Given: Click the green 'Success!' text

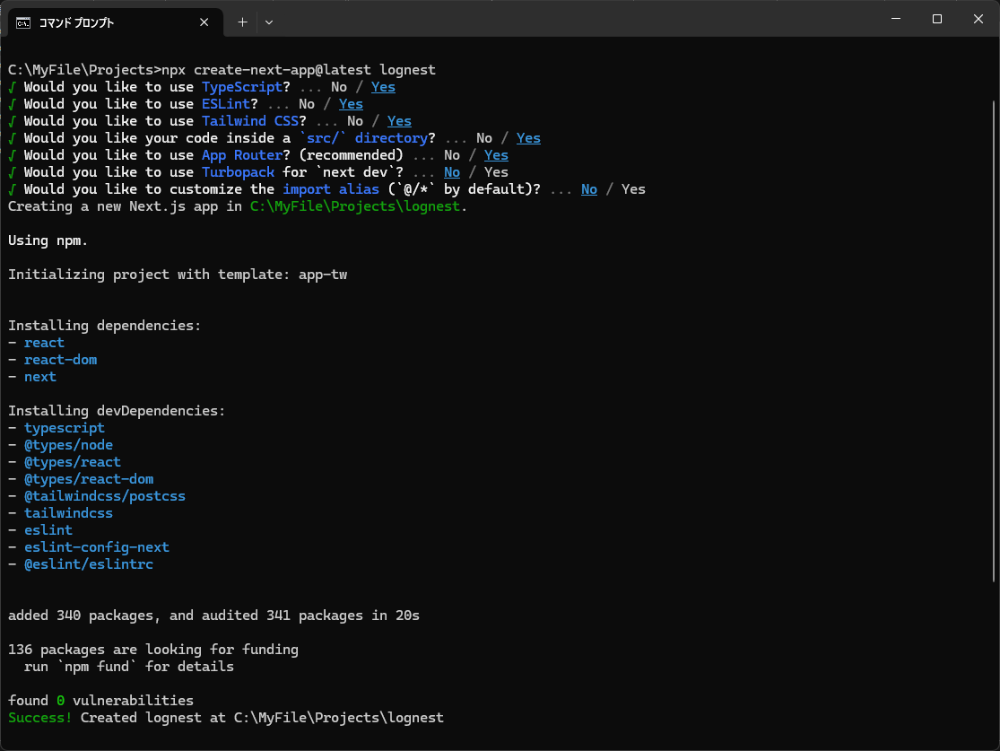Looking at the screenshot, I should (x=40, y=718).
